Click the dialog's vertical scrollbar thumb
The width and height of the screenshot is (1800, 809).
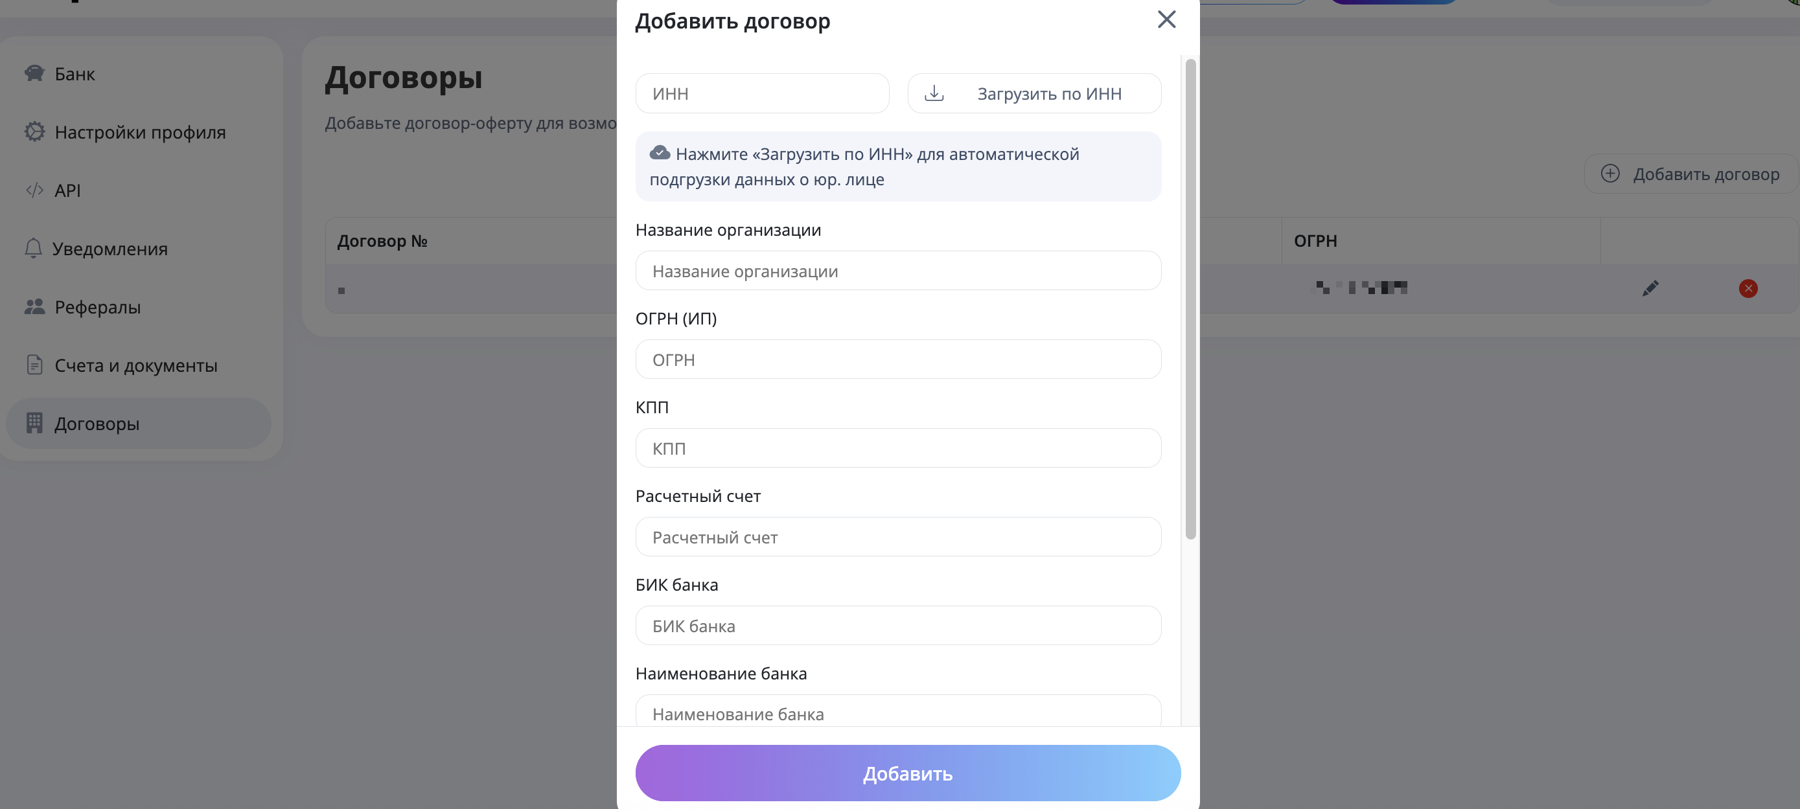pyautogui.click(x=1190, y=299)
